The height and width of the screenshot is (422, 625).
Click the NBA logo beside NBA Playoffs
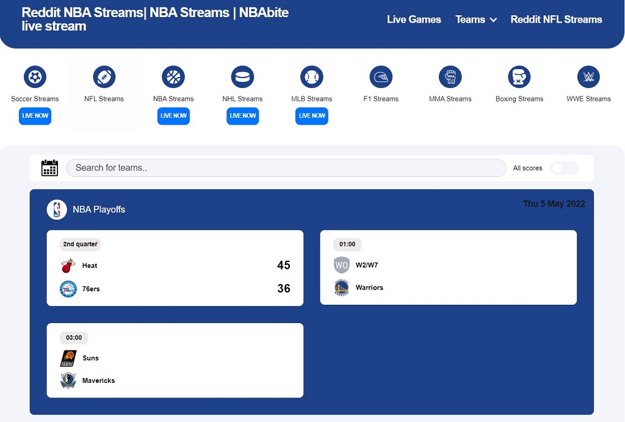[x=57, y=209]
